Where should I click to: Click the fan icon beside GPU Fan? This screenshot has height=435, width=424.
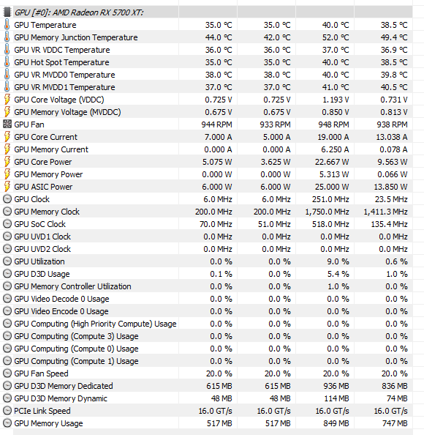tap(7, 124)
